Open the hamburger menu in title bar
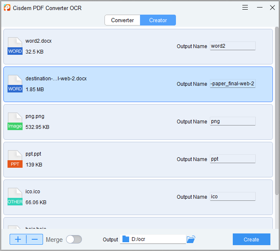The image size is (280, 251). [245, 8]
